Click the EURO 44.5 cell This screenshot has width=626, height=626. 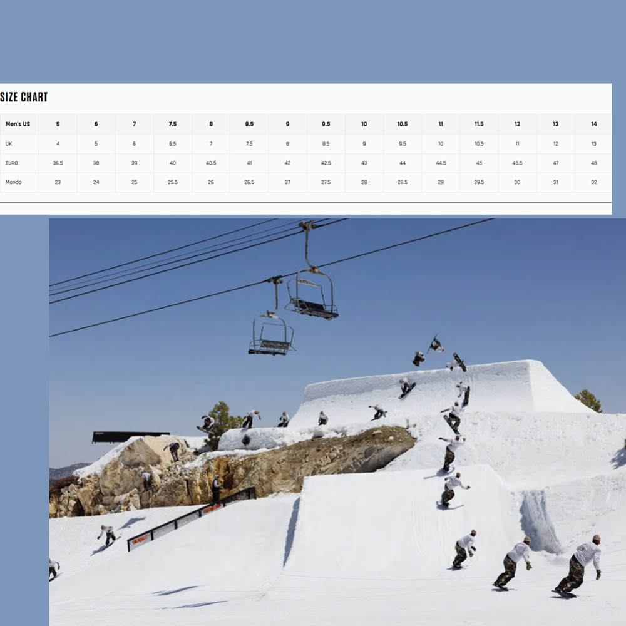pyautogui.click(x=440, y=163)
